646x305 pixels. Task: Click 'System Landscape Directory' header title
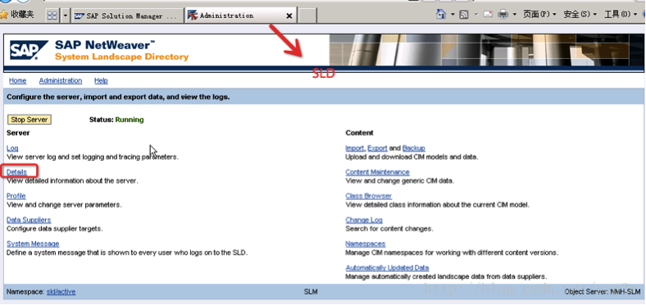pos(121,57)
